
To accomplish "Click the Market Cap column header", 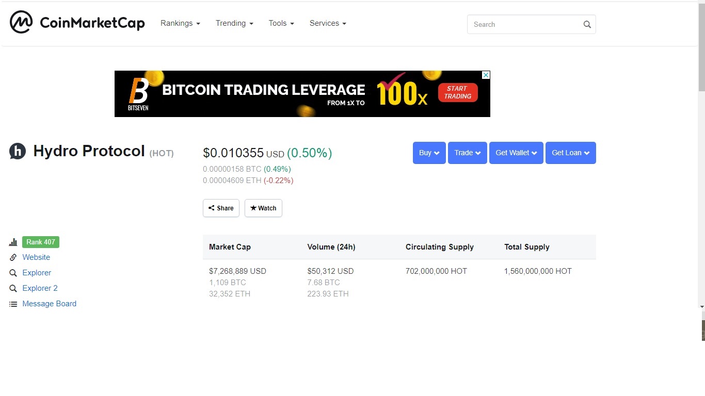I will coord(230,247).
